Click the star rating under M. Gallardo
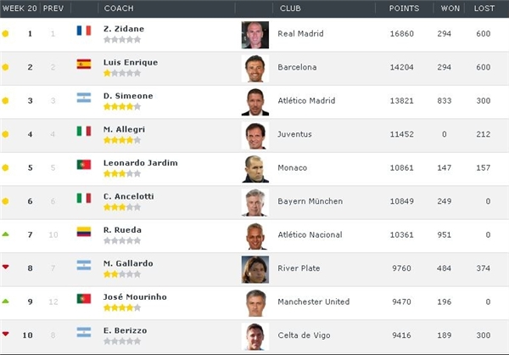Image resolution: width=509 pixels, height=355 pixels. coord(122,274)
